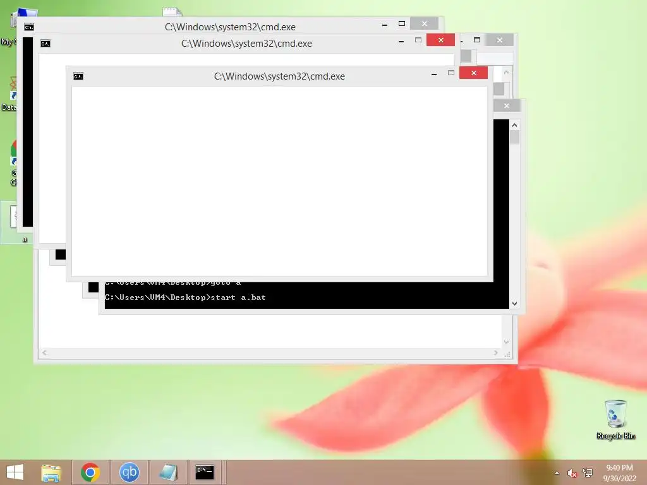Maximize the top-left inactive cmd.exe window
This screenshot has width=647, height=485.
[x=401, y=23]
